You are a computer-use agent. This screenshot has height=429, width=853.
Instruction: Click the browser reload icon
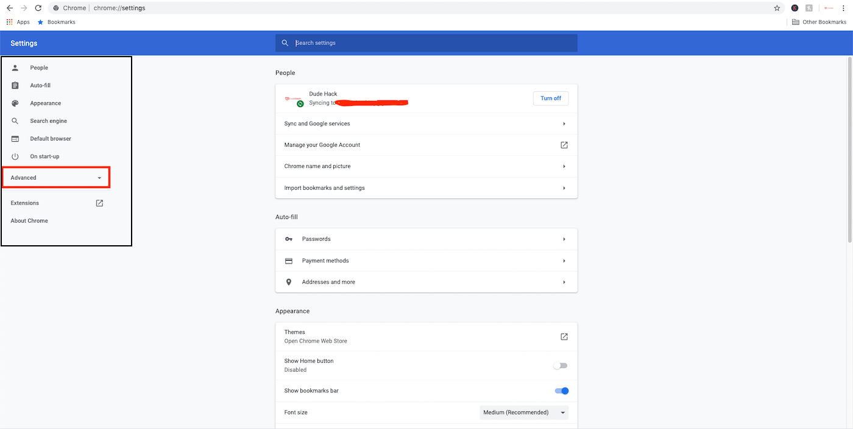[x=38, y=8]
